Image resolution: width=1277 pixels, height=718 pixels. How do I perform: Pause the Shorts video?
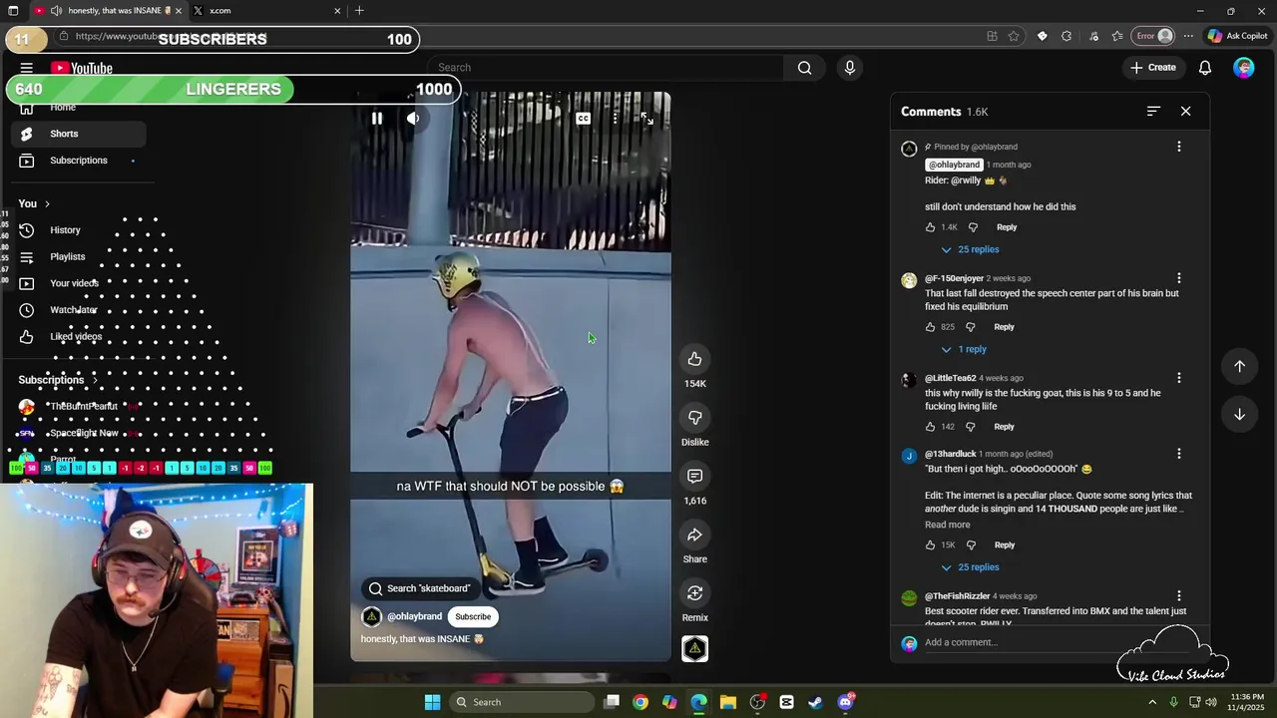pyautogui.click(x=377, y=119)
